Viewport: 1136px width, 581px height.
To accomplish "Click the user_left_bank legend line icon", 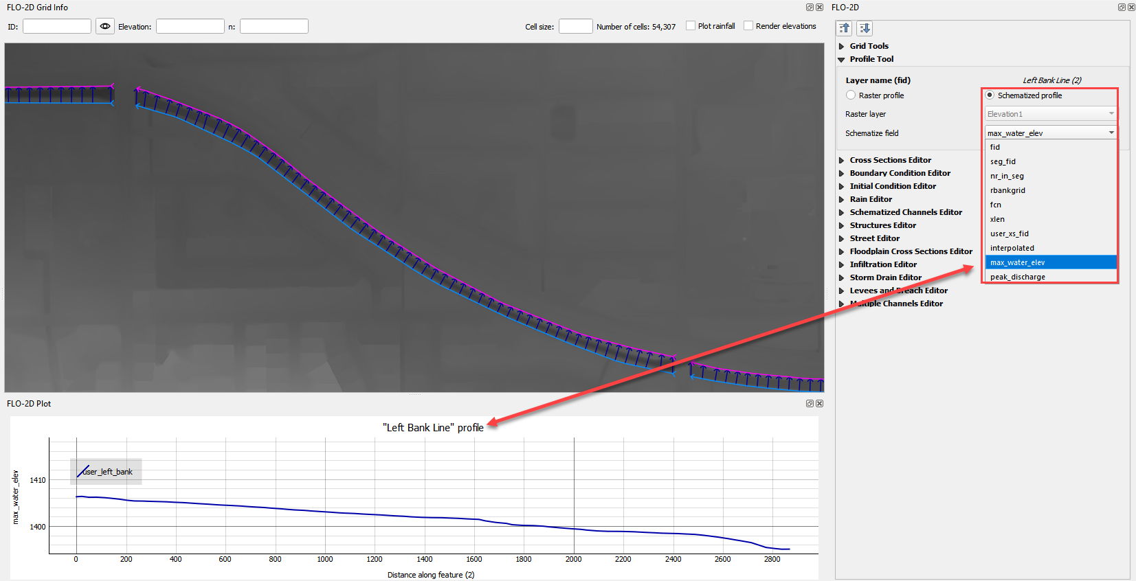I will [84, 472].
